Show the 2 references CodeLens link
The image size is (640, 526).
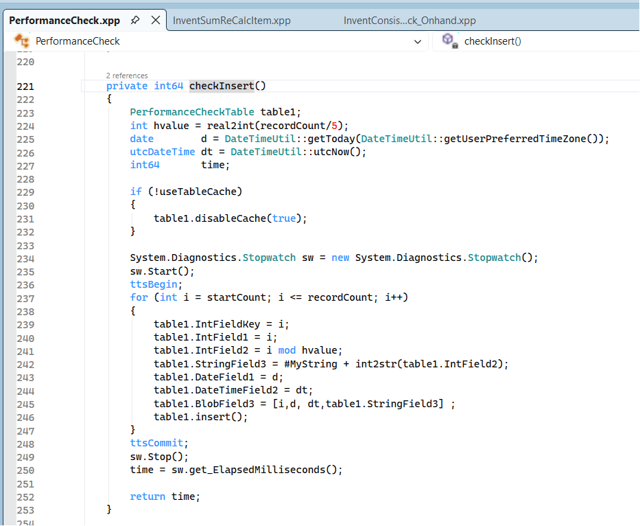click(127, 76)
